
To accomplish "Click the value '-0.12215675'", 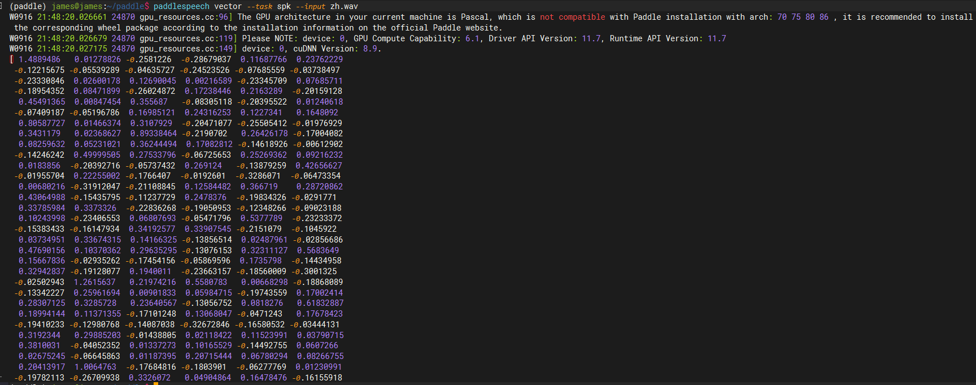I will (40, 70).
